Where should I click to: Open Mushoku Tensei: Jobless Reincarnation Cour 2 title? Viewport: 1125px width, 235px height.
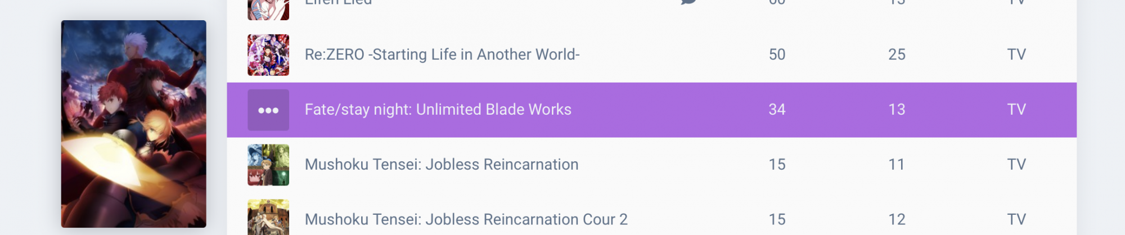coord(466,219)
